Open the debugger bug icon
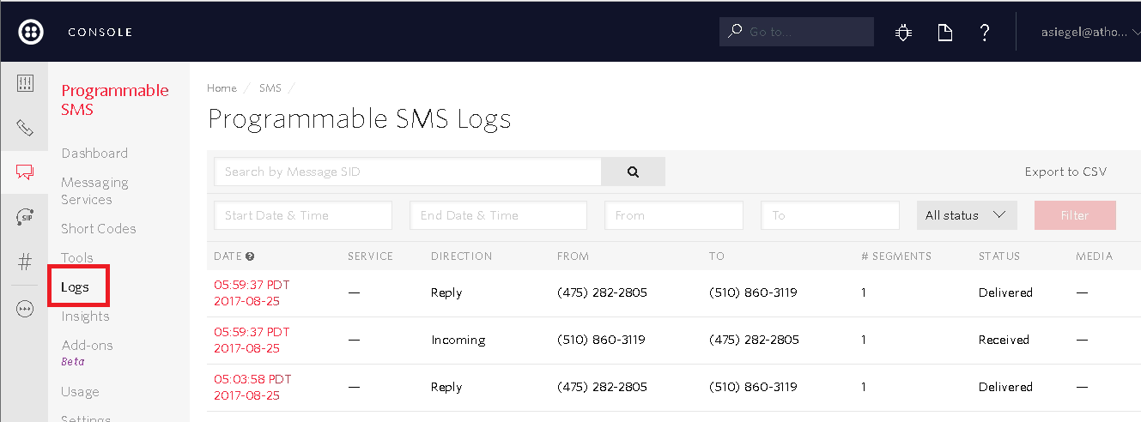Viewport: 1141px width, 422px height. pyautogui.click(x=903, y=33)
